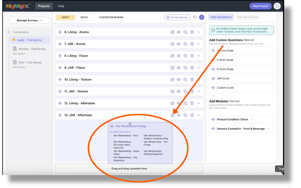Click the Preview Survey button
The height and width of the screenshot is (188, 301).
177,17
